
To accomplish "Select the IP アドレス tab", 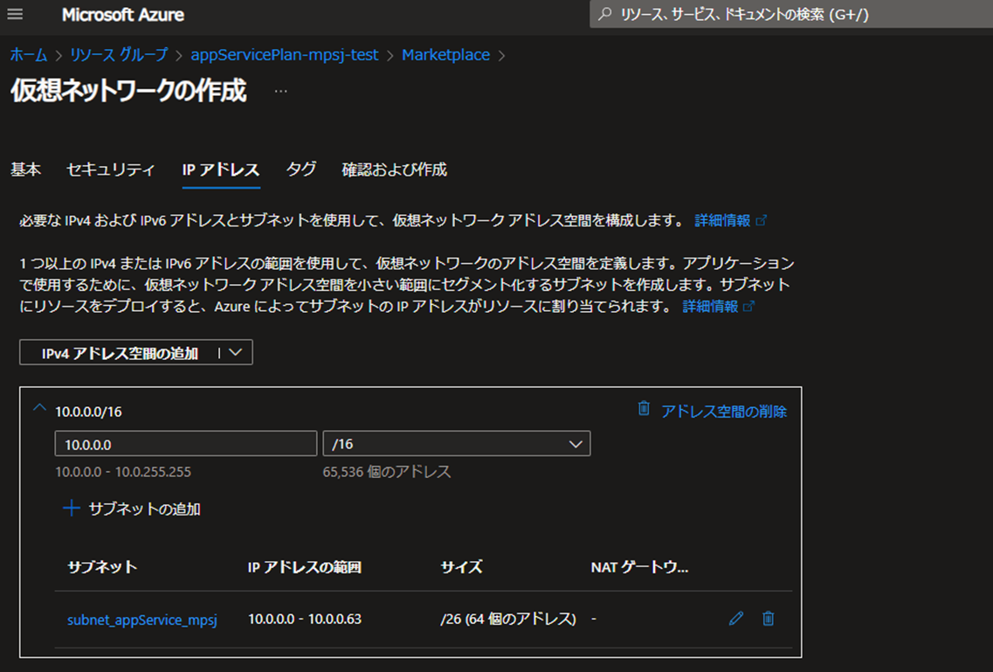I will [221, 170].
